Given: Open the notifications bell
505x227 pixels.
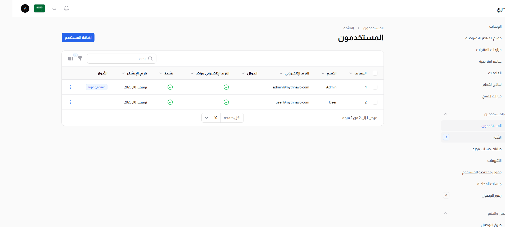Looking at the screenshot, I should [x=66, y=8].
